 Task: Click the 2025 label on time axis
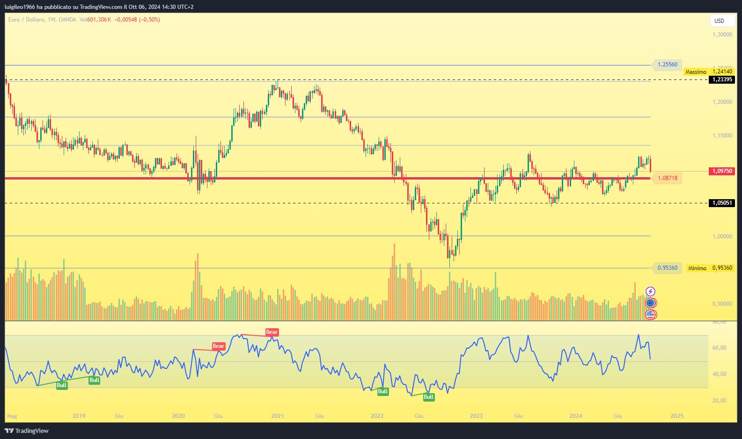coord(677,416)
